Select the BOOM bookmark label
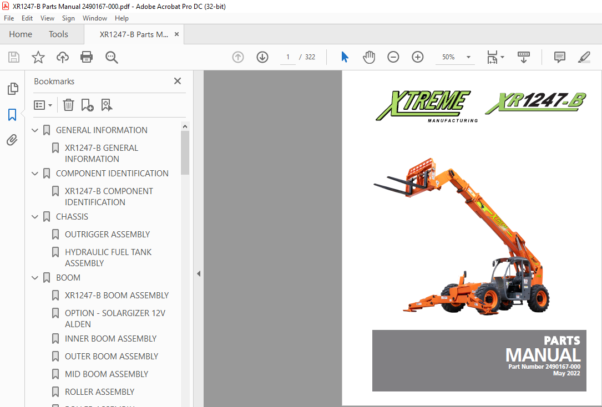 pos(68,278)
